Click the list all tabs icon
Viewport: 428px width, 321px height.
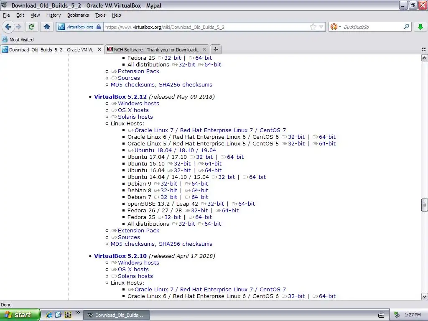(424, 49)
